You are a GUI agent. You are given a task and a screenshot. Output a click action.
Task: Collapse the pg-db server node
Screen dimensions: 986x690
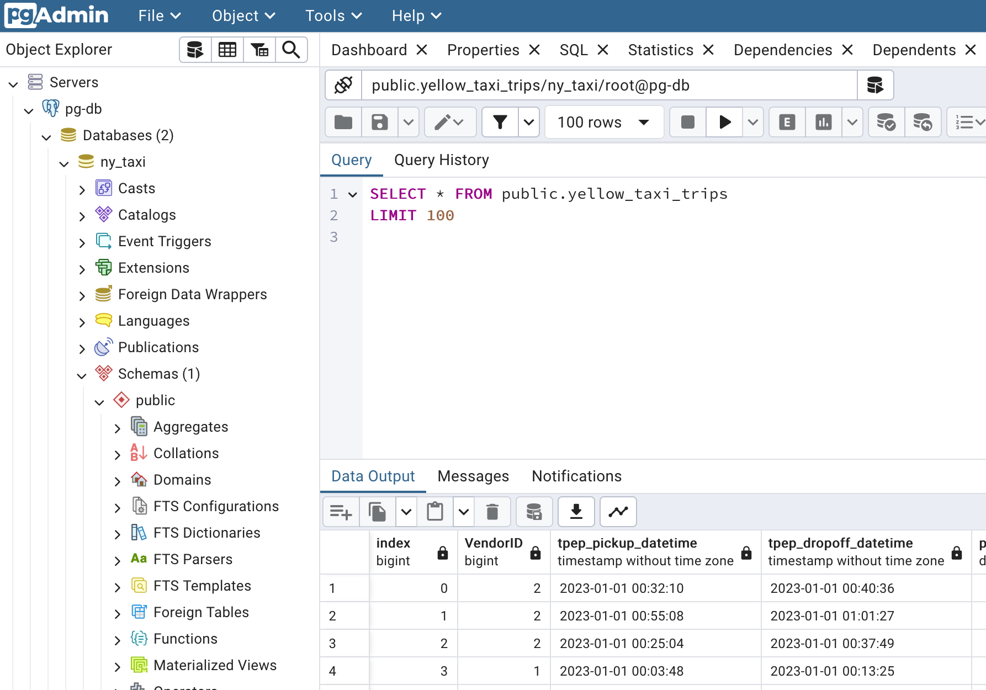pos(29,110)
